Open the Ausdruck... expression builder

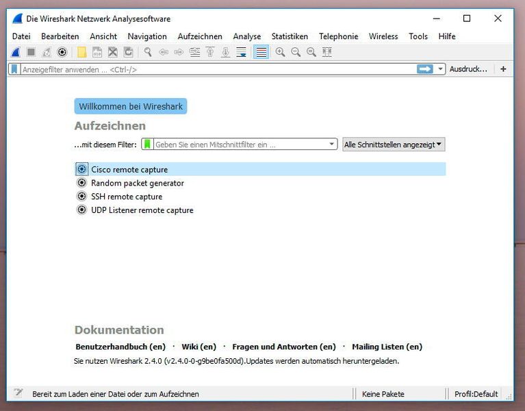(468, 69)
